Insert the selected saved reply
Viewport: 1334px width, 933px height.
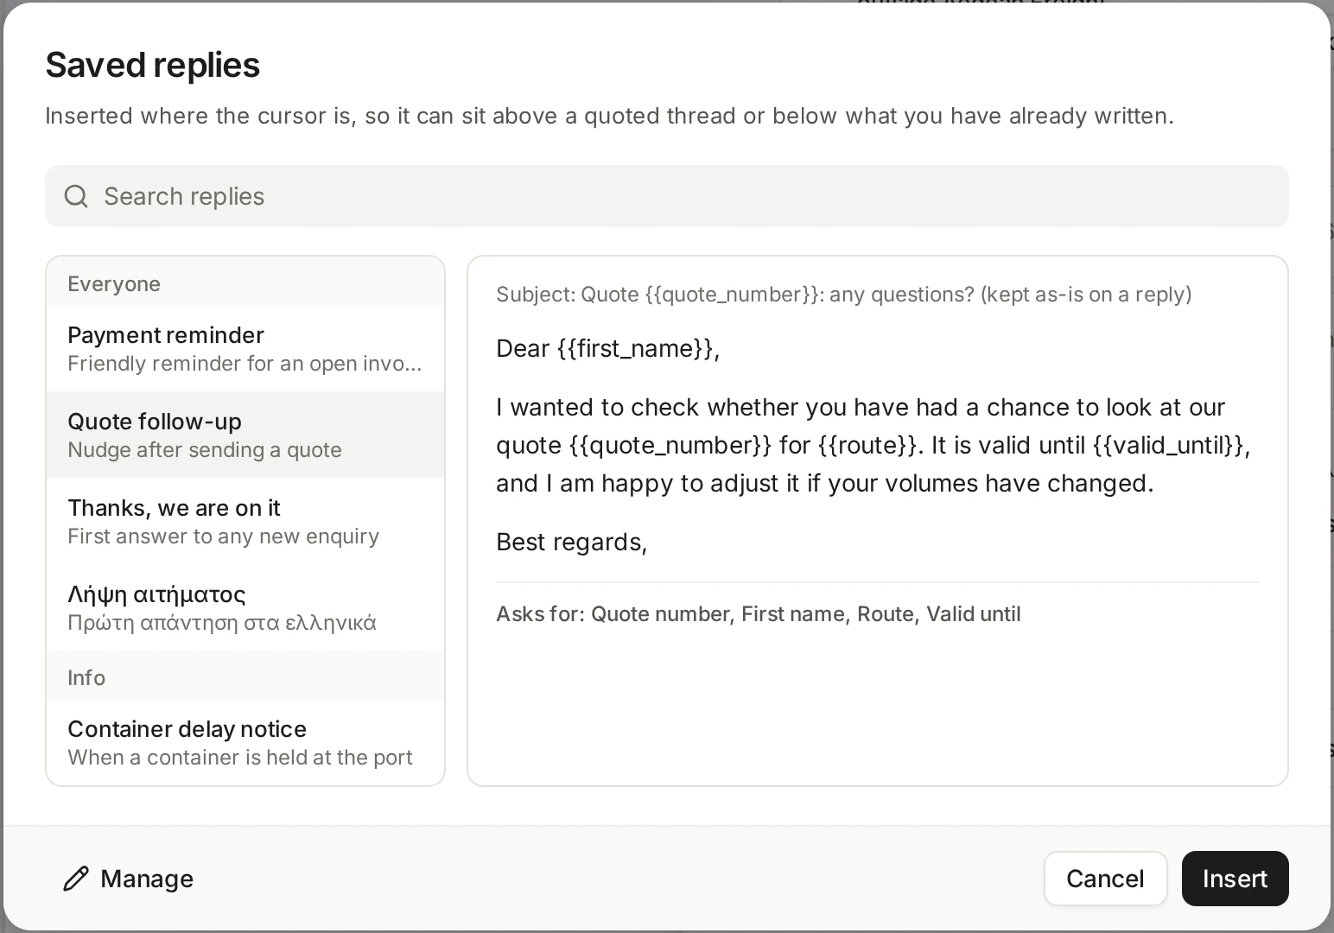pyautogui.click(x=1235, y=879)
